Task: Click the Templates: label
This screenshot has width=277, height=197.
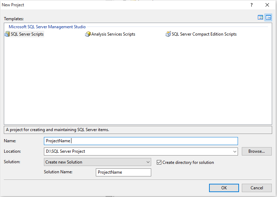Action: pyautogui.click(x=14, y=19)
